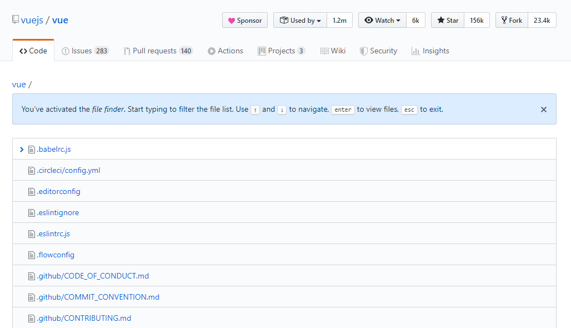Fork the repository with the Fork button
The width and height of the screenshot is (571, 328).
[x=512, y=21]
